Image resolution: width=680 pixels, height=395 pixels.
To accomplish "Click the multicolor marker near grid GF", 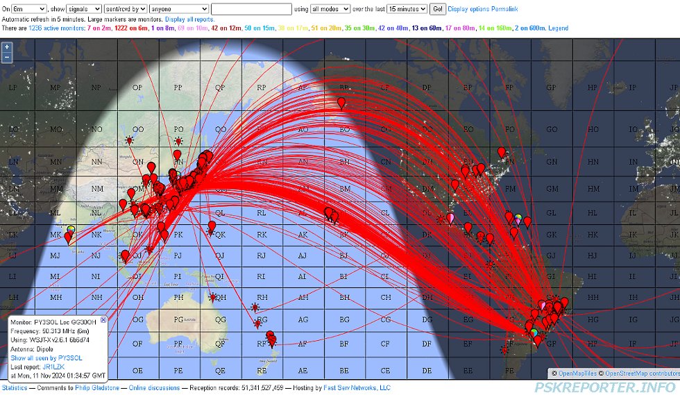I will tap(534, 334).
